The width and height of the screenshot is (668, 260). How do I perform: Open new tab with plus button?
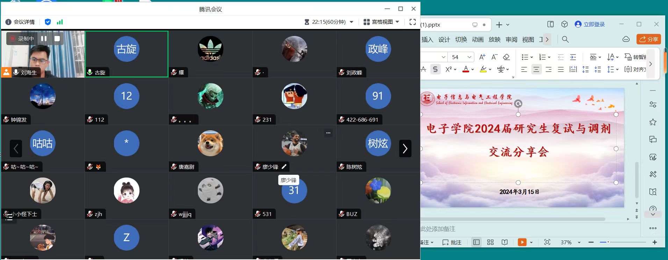point(499,25)
